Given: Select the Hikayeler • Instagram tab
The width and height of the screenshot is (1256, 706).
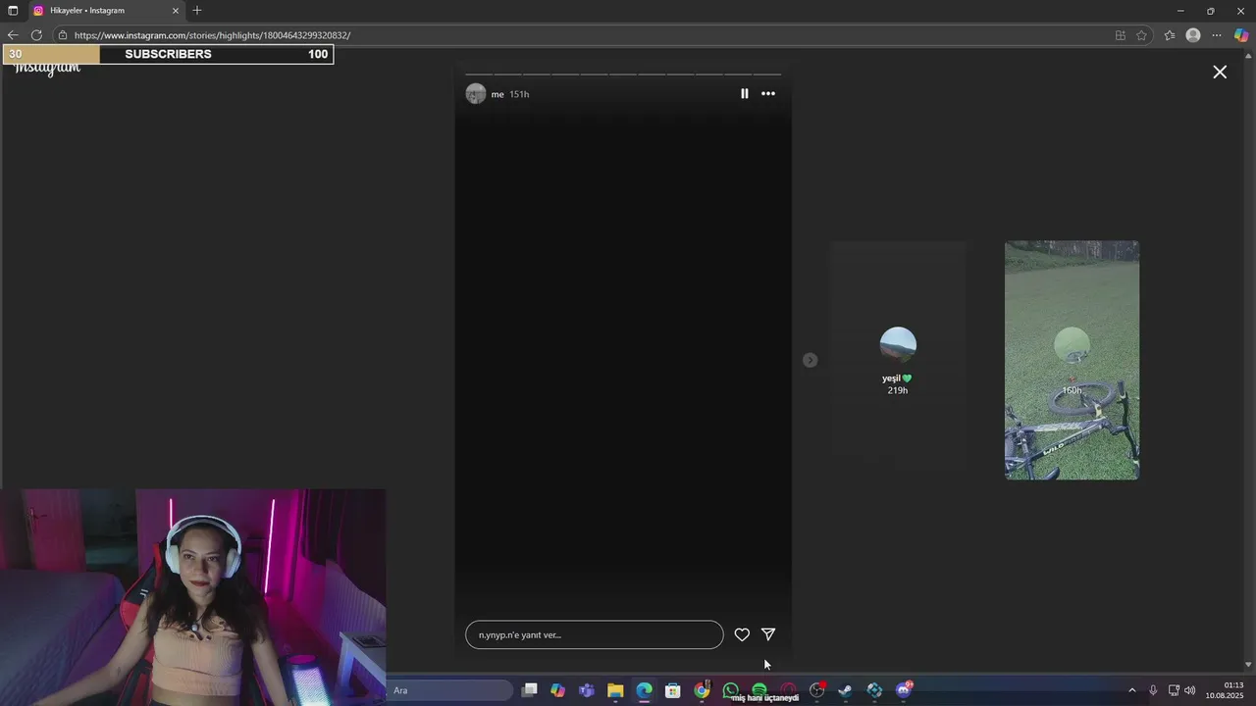Looking at the screenshot, I should [x=106, y=11].
